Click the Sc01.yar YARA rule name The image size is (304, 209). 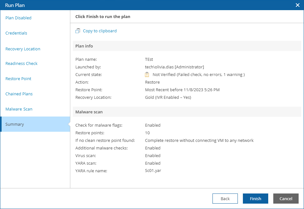pos(153,171)
